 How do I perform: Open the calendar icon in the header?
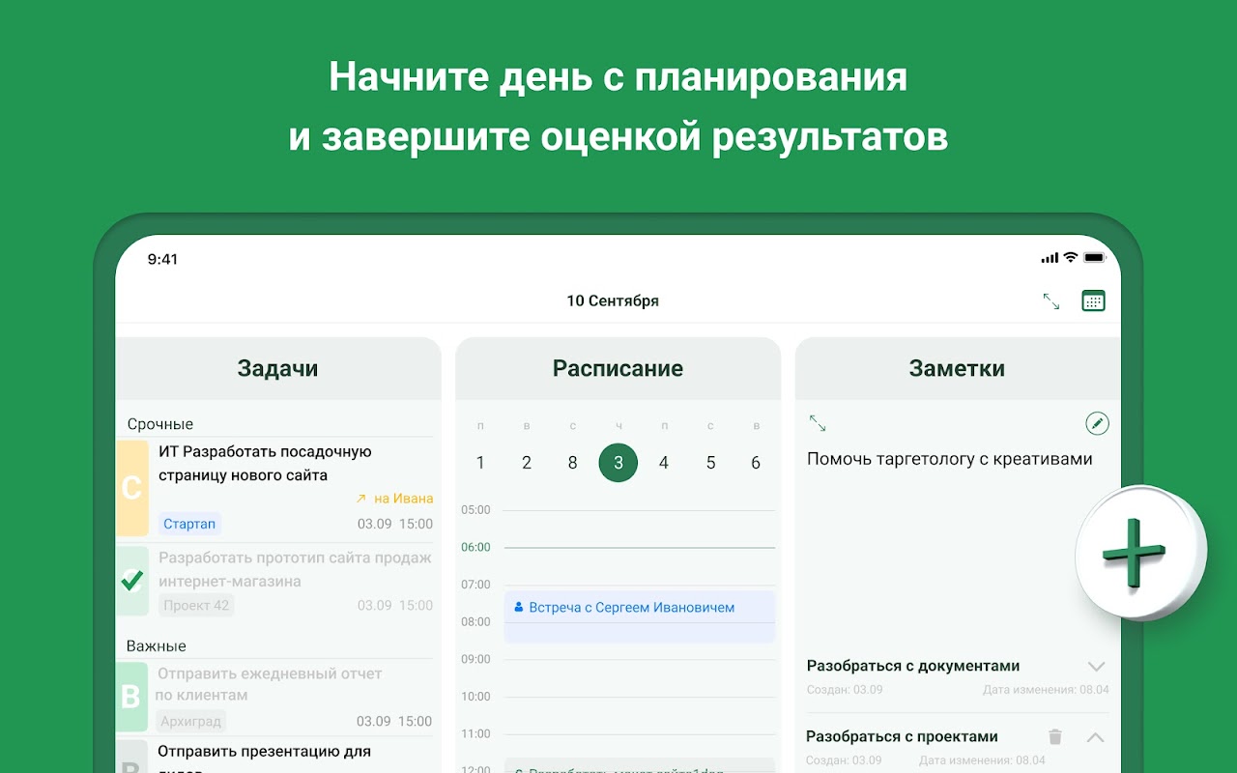(x=1093, y=301)
